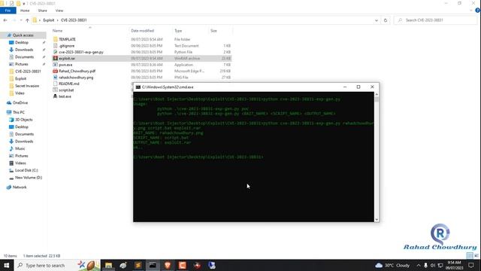Select Network in navigation pane
This screenshot has width=481, height=271.
tap(20, 187)
